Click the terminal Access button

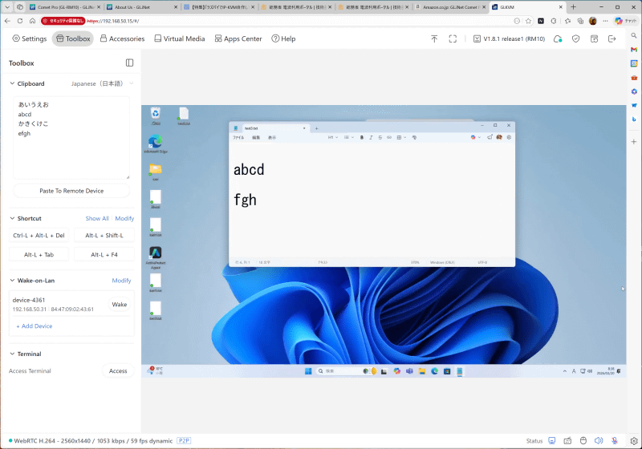coord(118,371)
